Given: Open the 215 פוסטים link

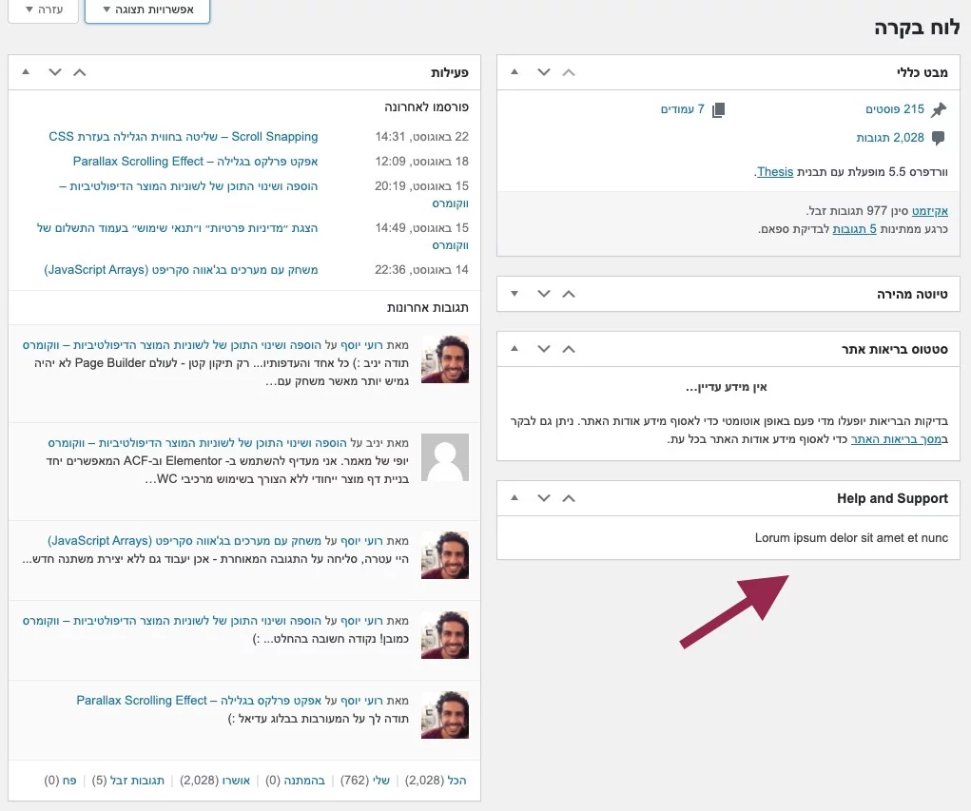Looking at the screenshot, I should pos(895,109).
